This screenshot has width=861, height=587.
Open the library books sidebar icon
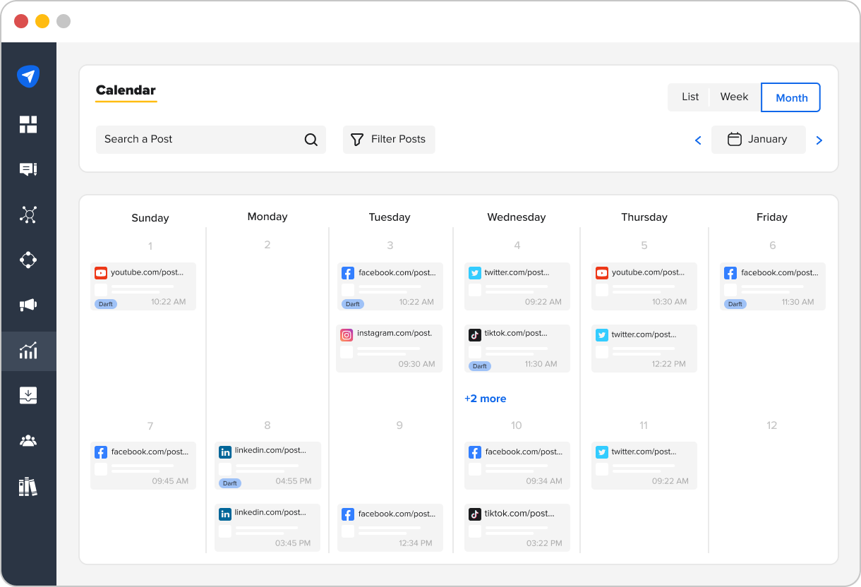point(28,487)
